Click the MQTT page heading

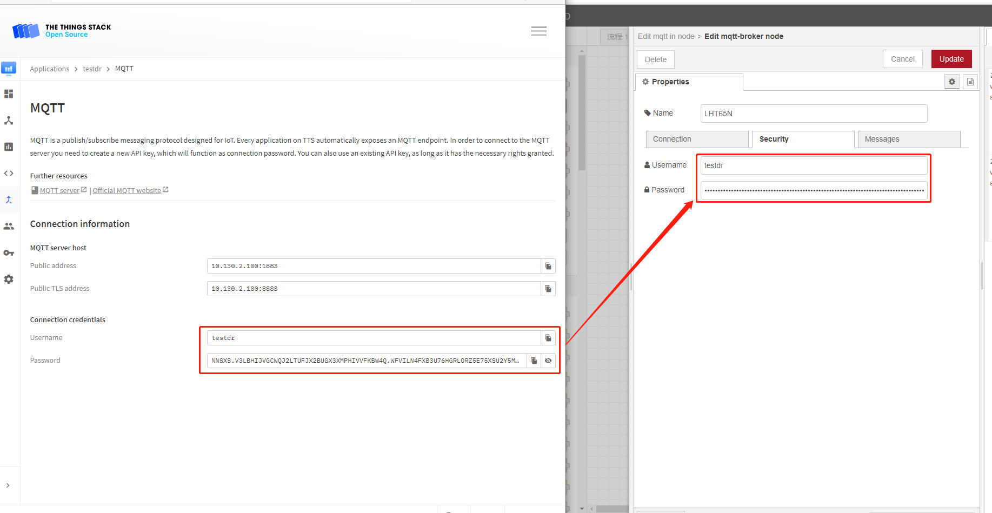(48, 108)
